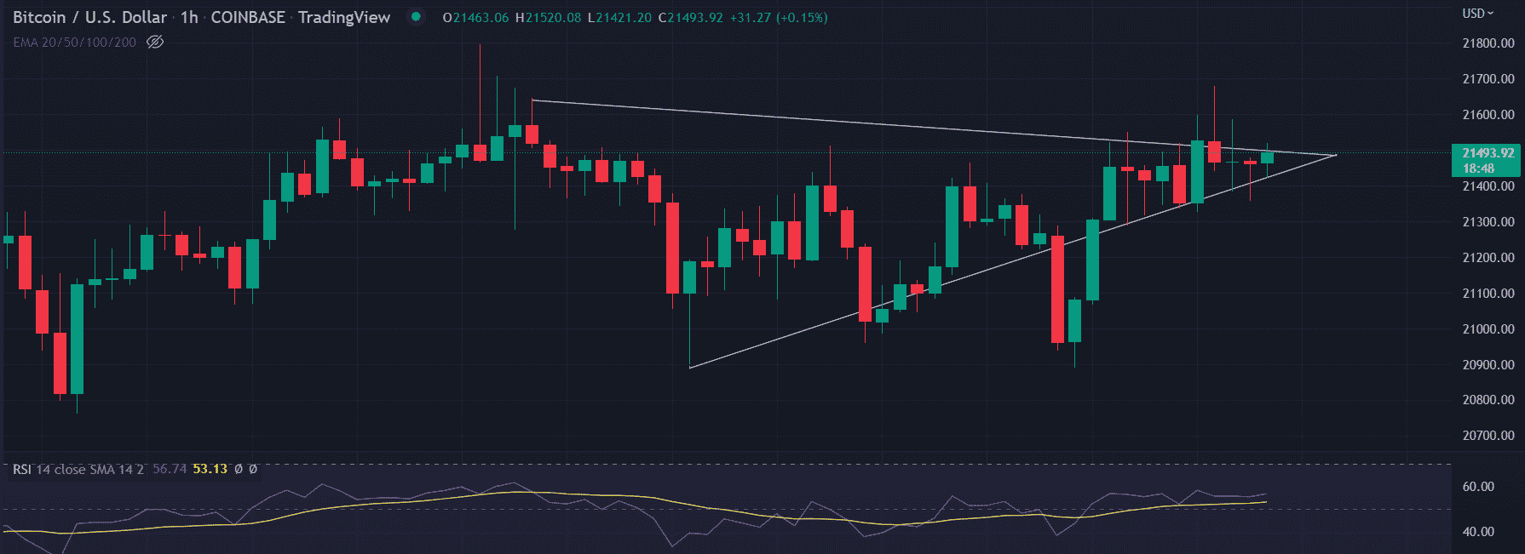Click the apex where the trendlines converge
The image size is (1525, 554).
tap(1335, 155)
